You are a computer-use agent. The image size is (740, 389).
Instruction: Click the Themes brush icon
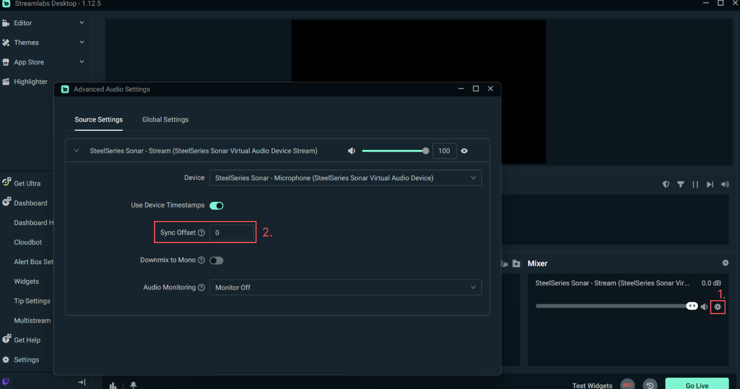pyautogui.click(x=6, y=42)
